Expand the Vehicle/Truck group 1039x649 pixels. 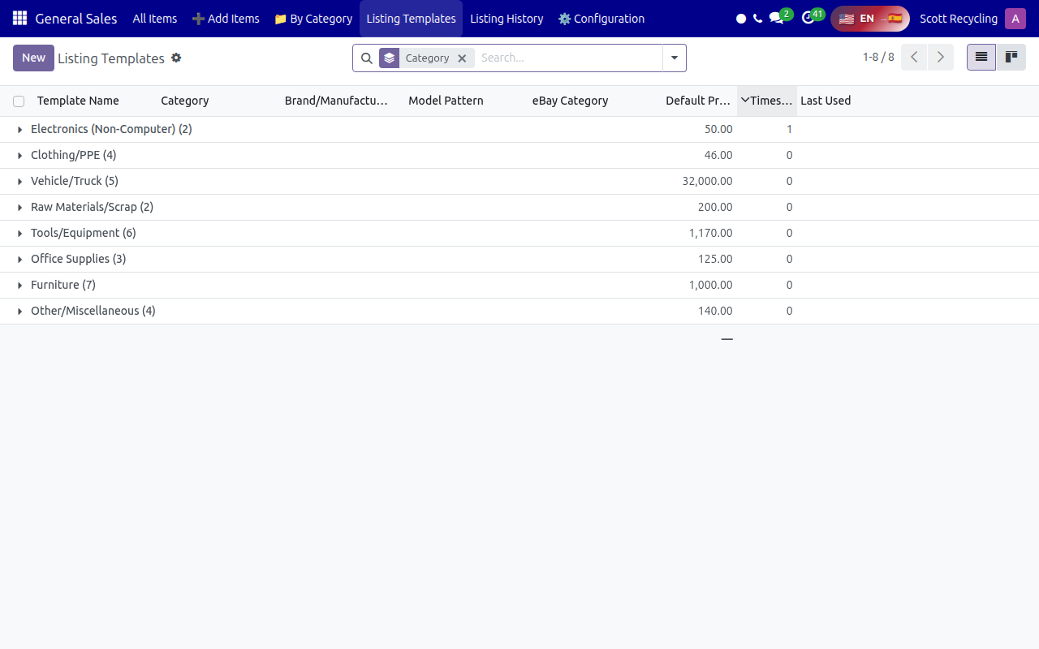click(519, 181)
